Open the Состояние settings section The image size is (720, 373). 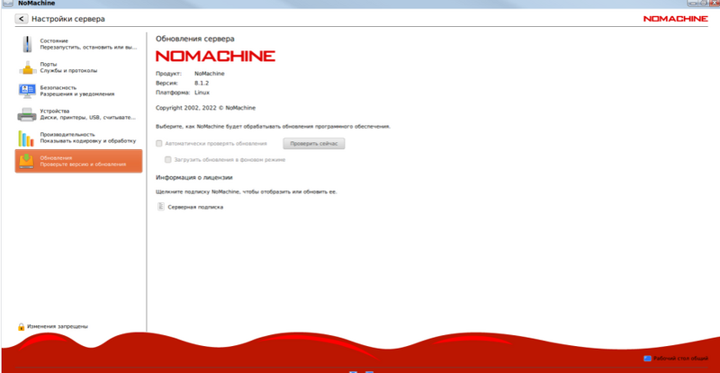(x=78, y=44)
